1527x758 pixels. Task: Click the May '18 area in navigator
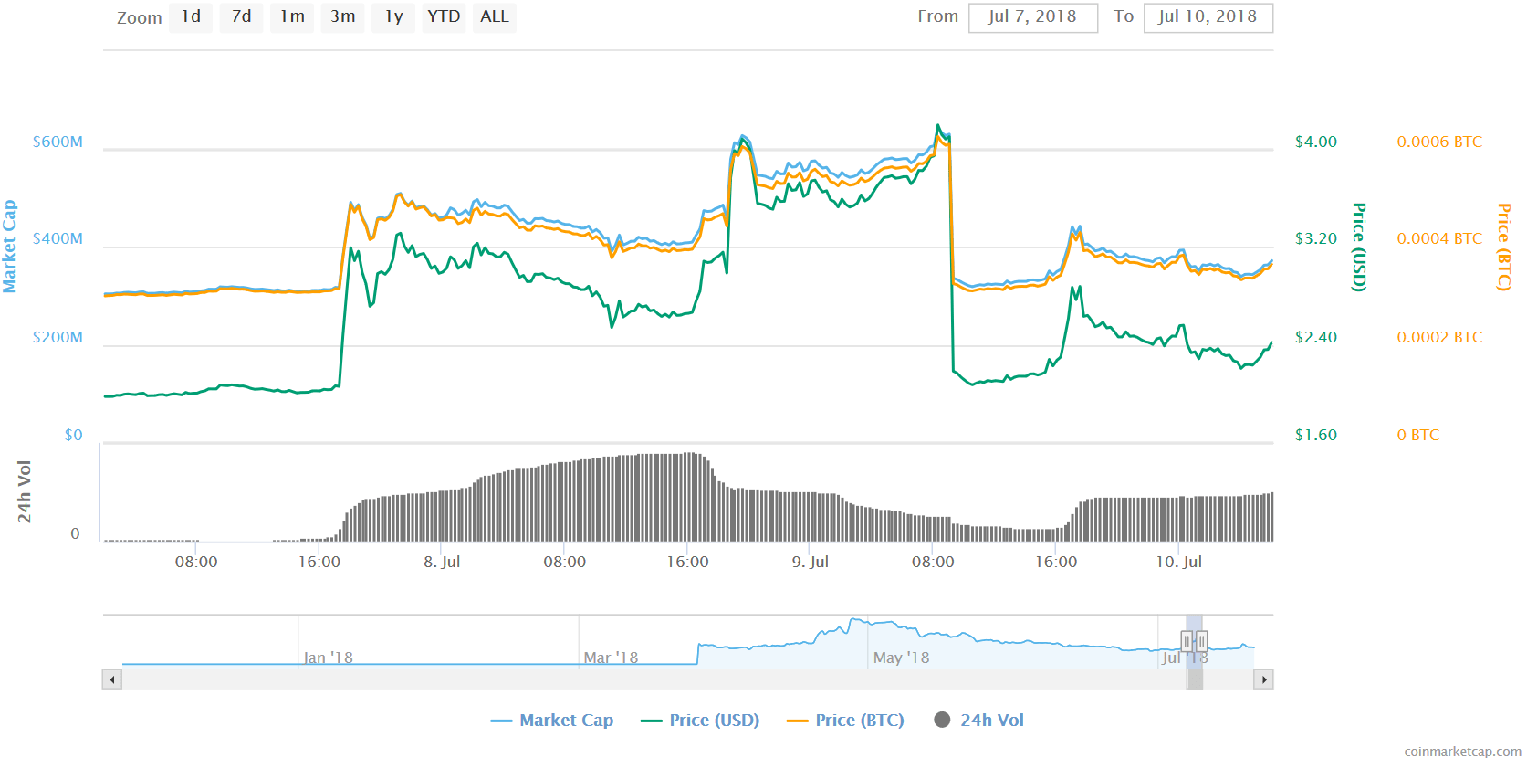[x=901, y=658]
